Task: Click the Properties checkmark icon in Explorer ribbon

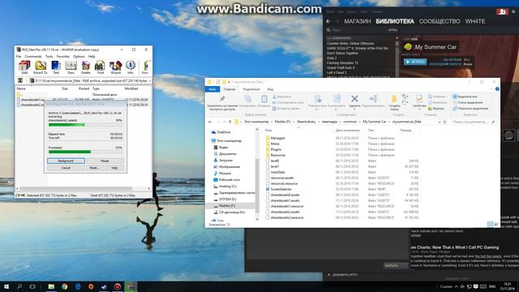Action: coord(419,99)
